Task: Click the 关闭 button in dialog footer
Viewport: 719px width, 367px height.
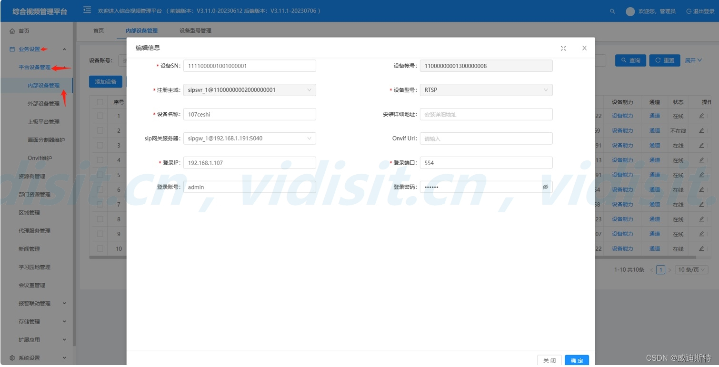Action: (549, 361)
